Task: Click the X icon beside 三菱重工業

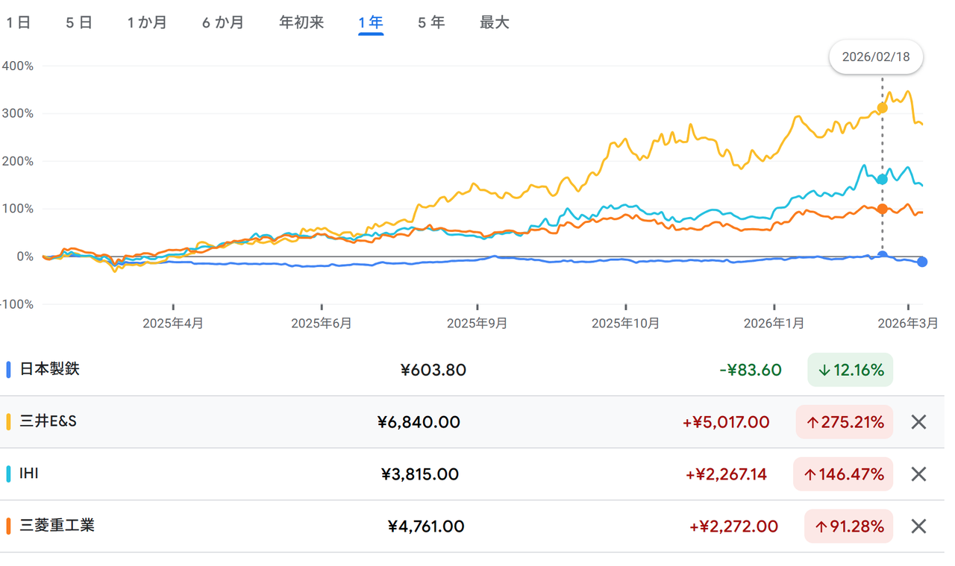Action: point(918,526)
